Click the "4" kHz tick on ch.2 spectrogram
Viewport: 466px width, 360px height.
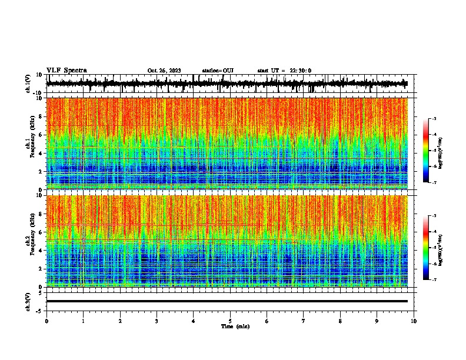tap(41, 251)
